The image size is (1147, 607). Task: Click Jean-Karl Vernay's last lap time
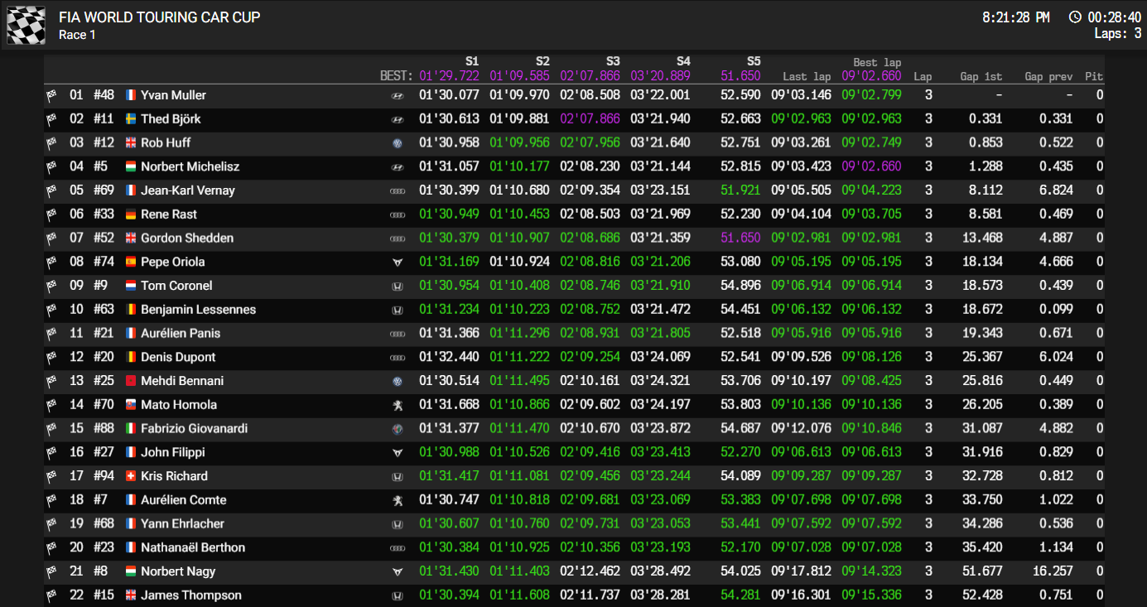pyautogui.click(x=801, y=190)
